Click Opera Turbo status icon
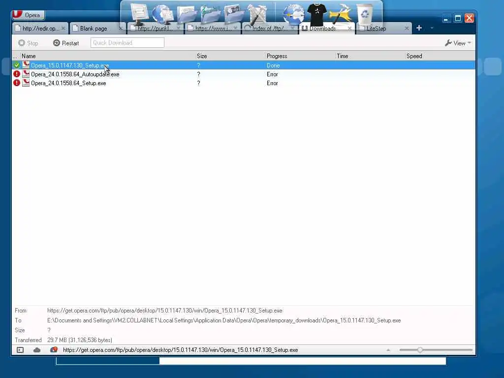Image resolution: width=504 pixels, height=378 pixels. 54,350
